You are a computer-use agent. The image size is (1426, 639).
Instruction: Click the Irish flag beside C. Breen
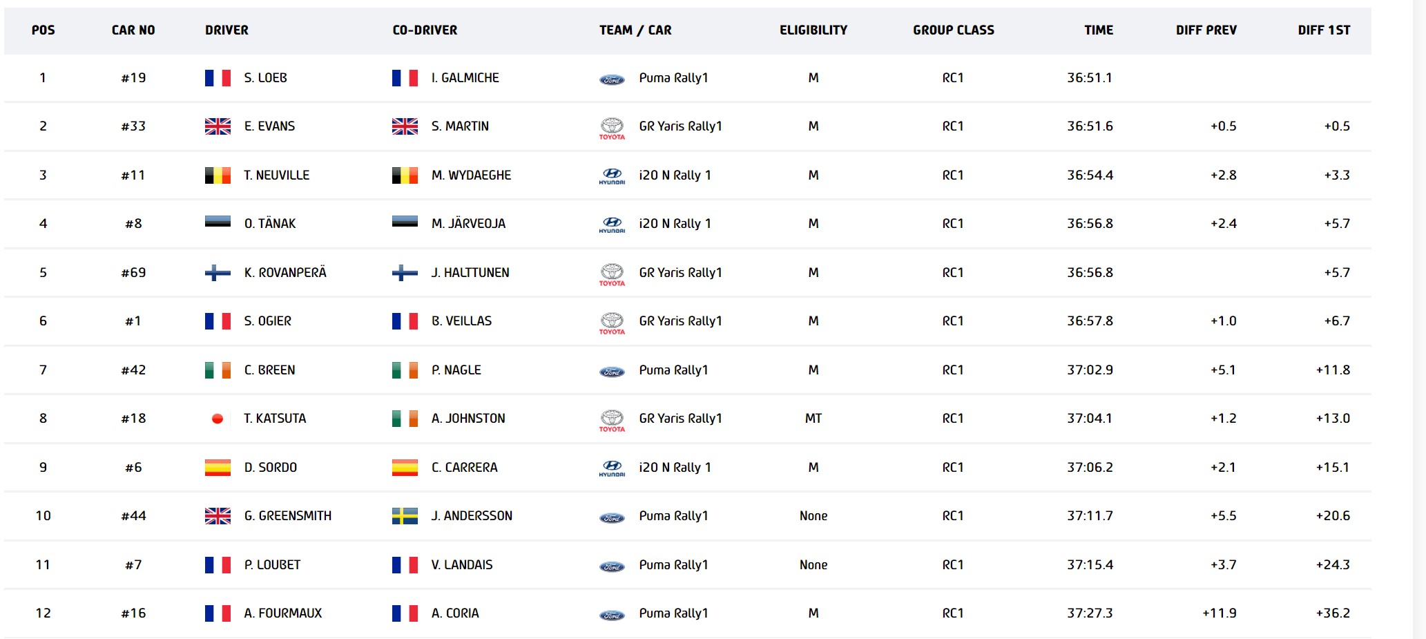tap(218, 370)
